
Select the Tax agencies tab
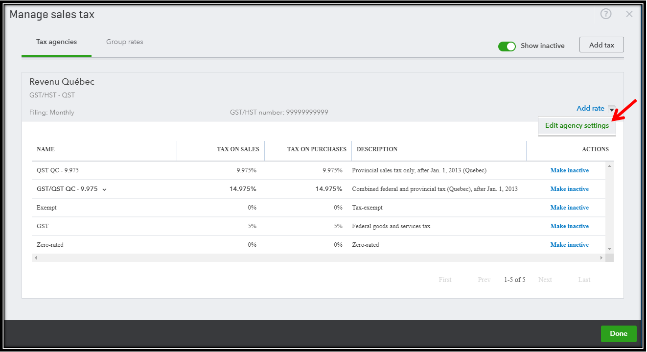coord(56,42)
